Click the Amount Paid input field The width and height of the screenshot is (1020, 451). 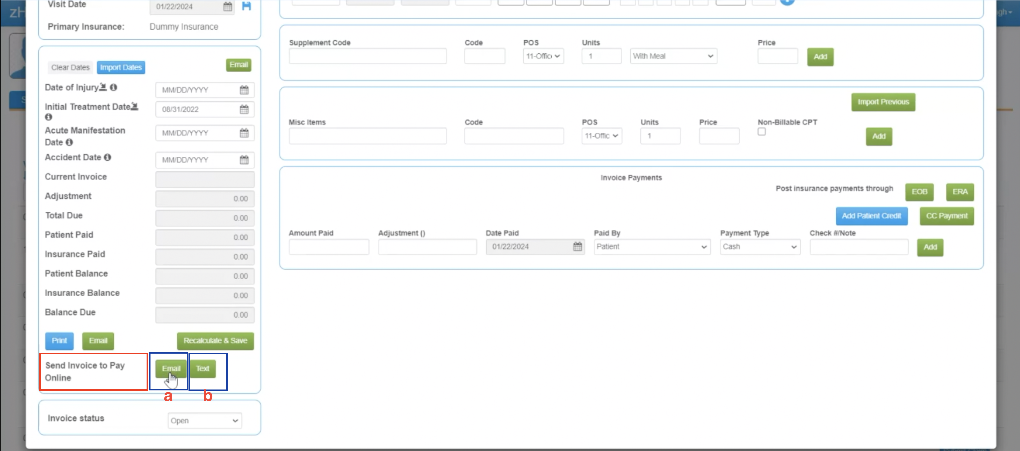[x=329, y=247]
